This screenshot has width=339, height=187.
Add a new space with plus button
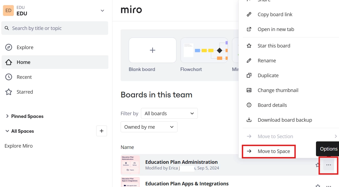[x=102, y=131]
